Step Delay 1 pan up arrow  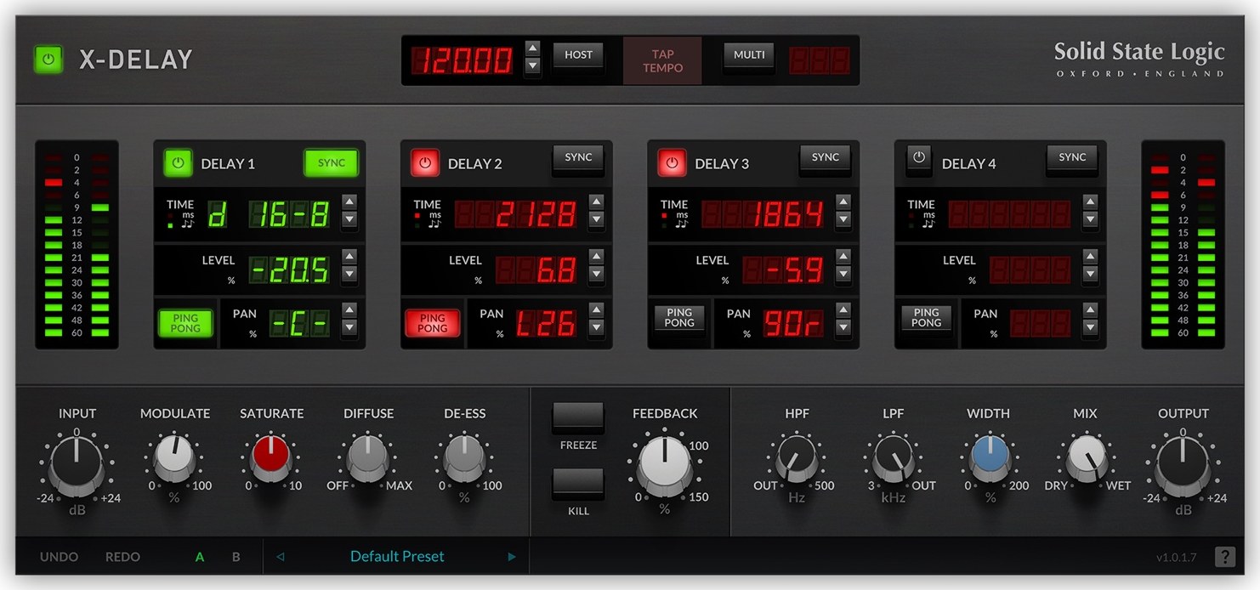[x=349, y=309]
